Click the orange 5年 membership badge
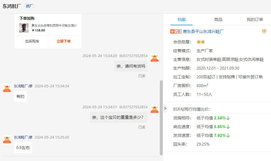Image resolution: width=271 pixels, height=161 pixels. coord(176,31)
